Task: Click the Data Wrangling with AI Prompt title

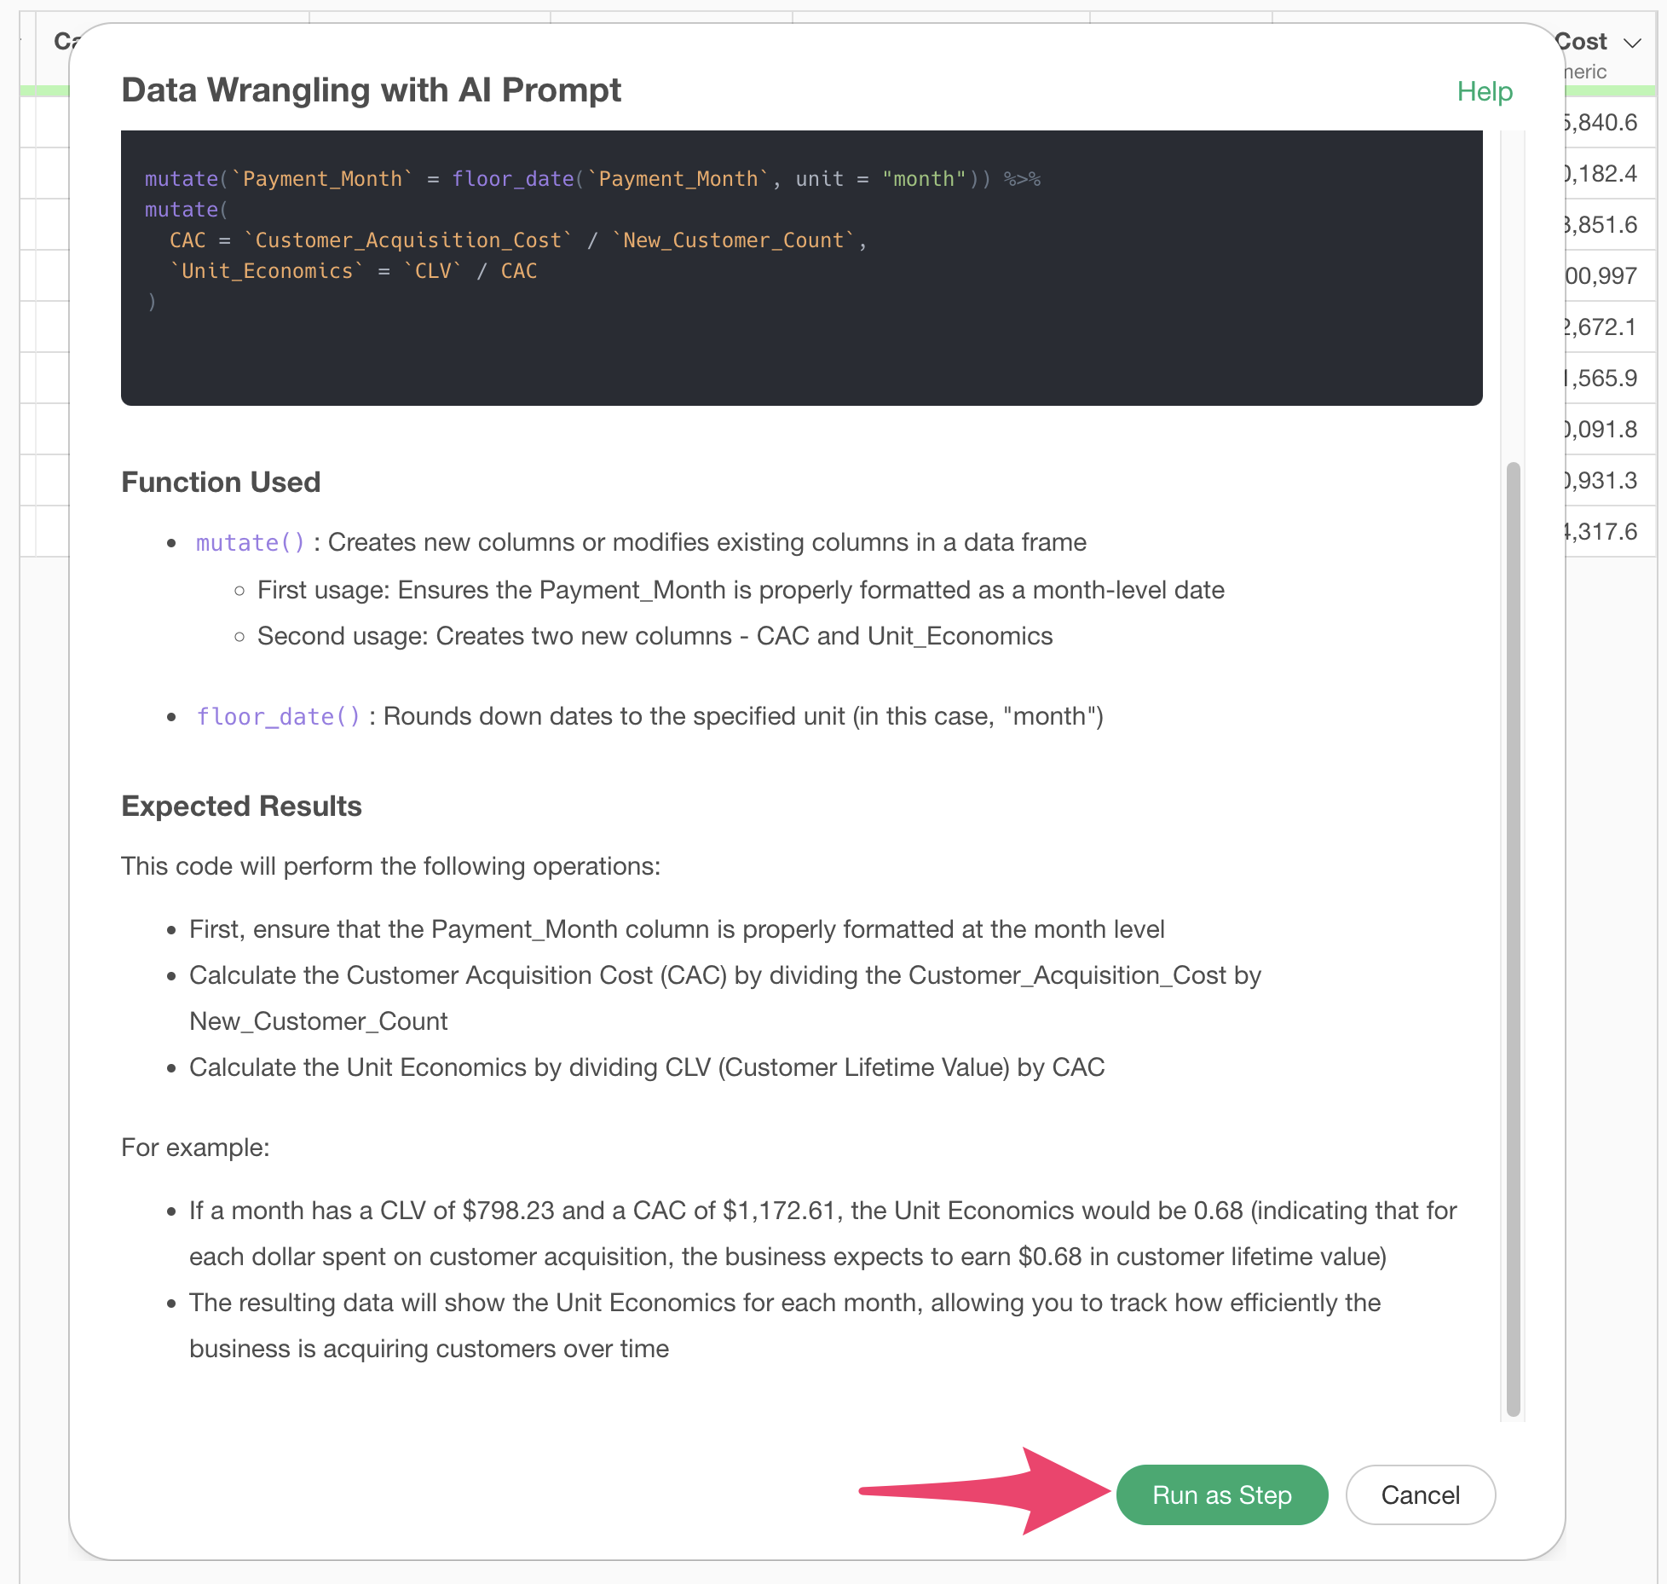Action: pos(371,90)
